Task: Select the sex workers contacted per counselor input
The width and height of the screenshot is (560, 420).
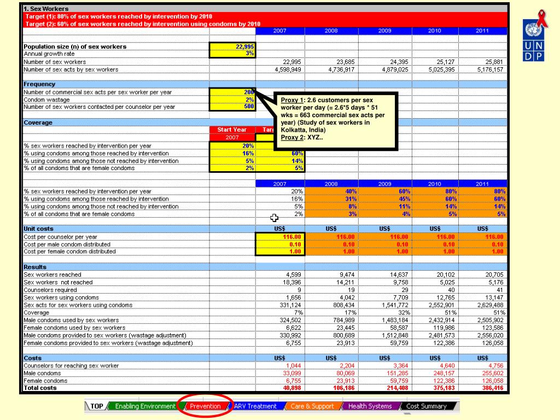Action: coord(232,107)
